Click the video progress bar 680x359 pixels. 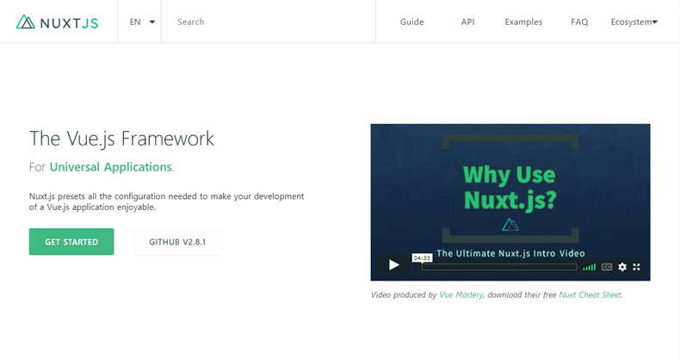(x=499, y=267)
